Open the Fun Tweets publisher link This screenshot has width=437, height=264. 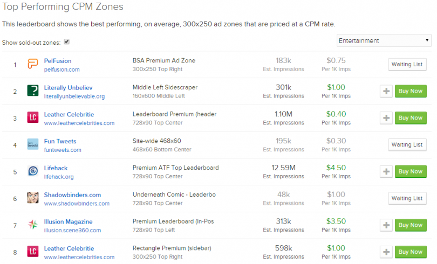tap(60, 141)
